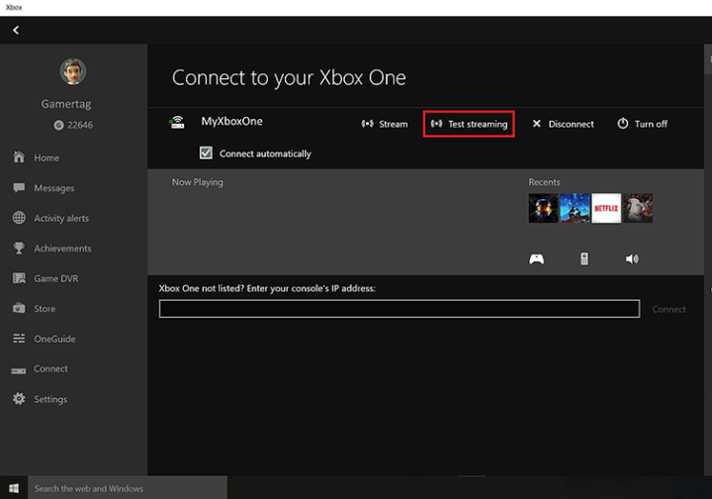This screenshot has width=712, height=499.
Task: Click the speaker volume icon under Recents
Action: [632, 259]
